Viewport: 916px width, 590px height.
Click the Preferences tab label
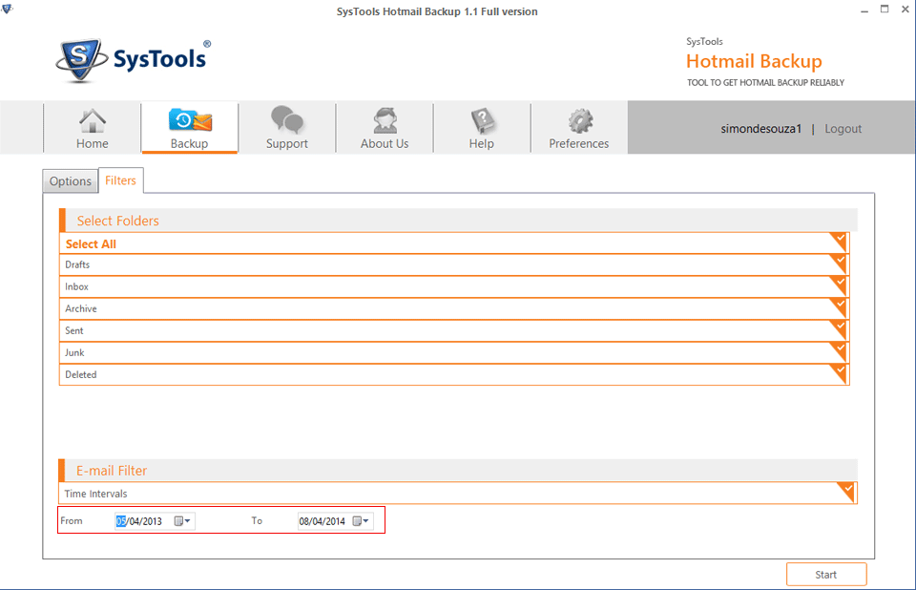click(579, 144)
